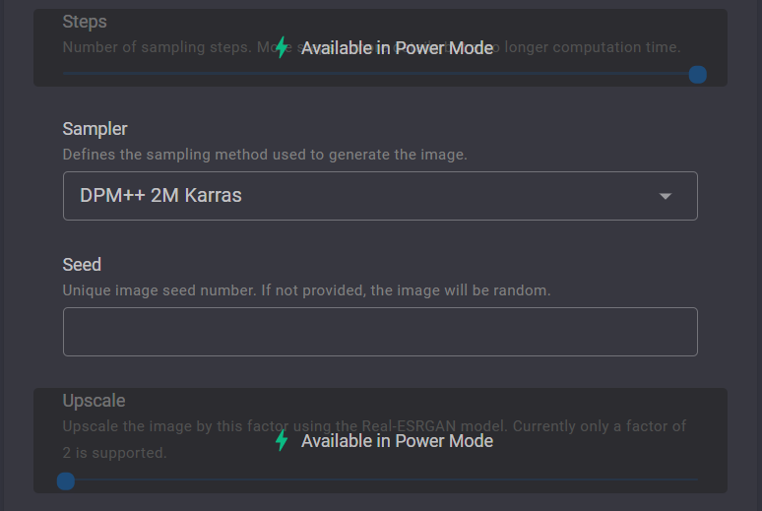Click the Upscale Real-ESRGAN description text
The image size is (762, 511).
coord(374,426)
